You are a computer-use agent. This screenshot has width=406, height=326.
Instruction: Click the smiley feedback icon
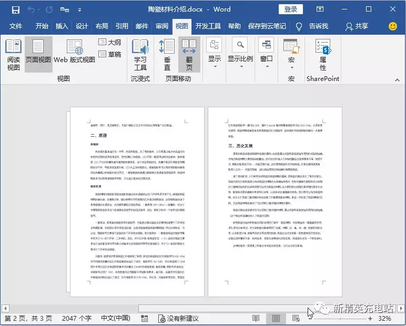click(392, 26)
